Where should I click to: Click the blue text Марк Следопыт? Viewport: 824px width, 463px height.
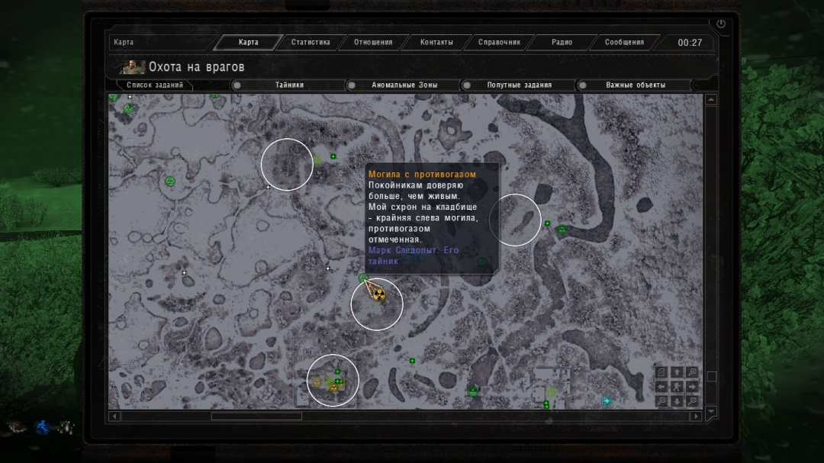click(404, 250)
